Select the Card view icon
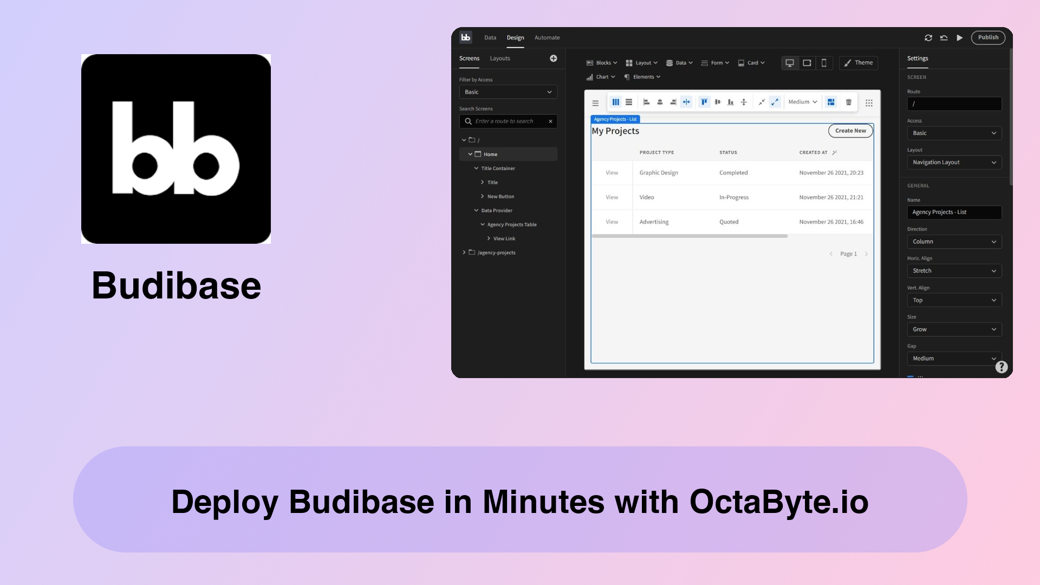This screenshot has height=585, width=1040. tap(830, 102)
